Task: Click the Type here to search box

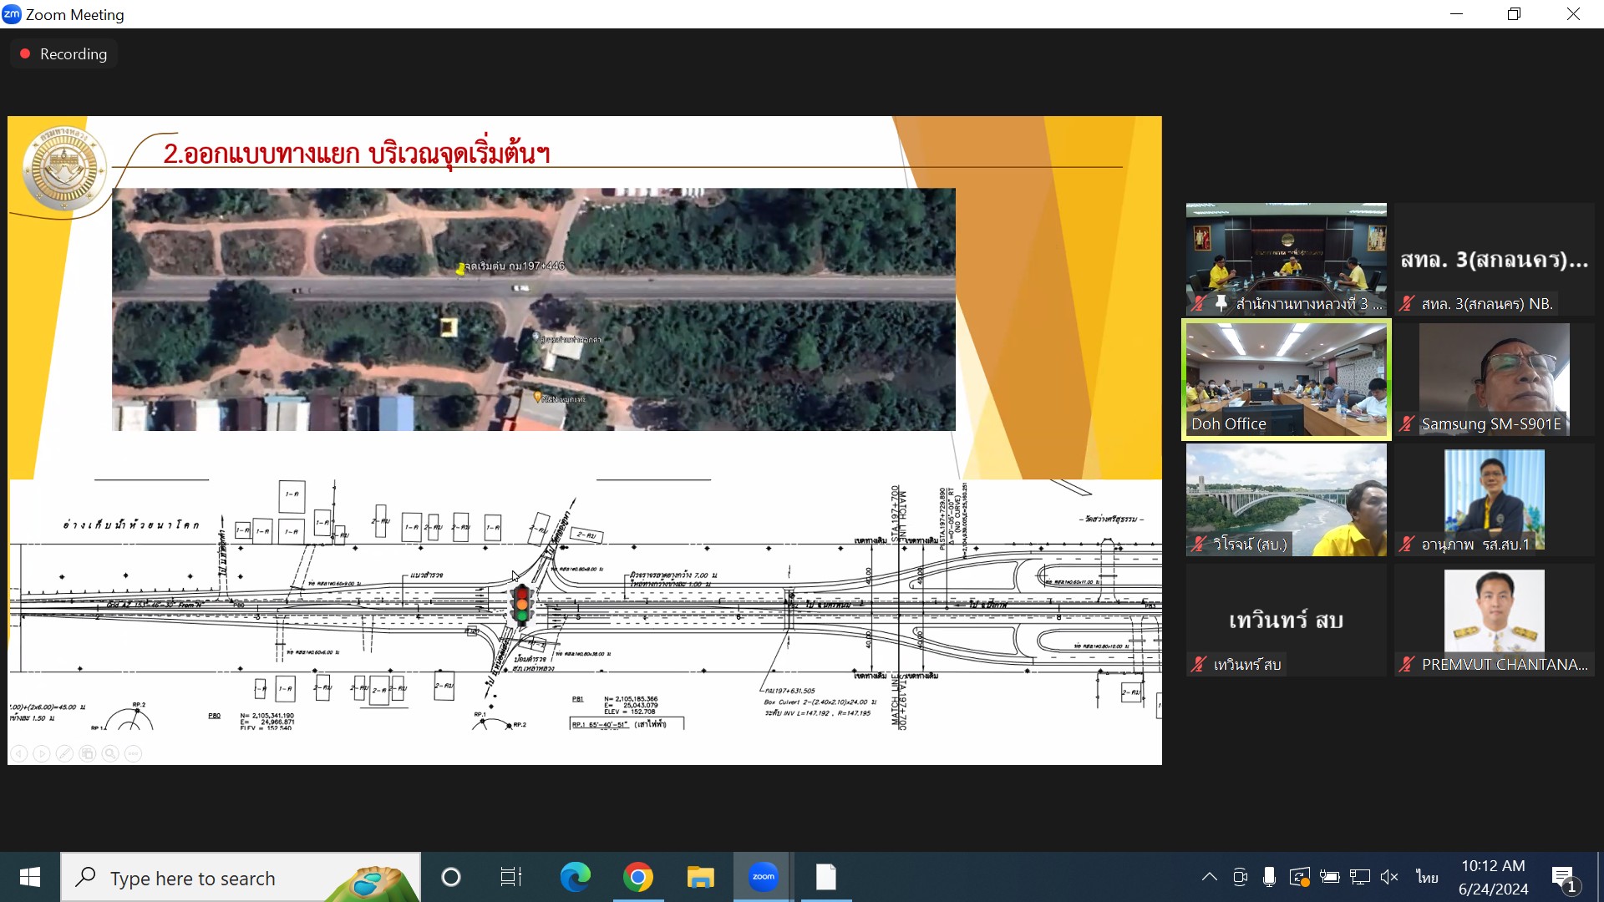Action: click(x=192, y=878)
